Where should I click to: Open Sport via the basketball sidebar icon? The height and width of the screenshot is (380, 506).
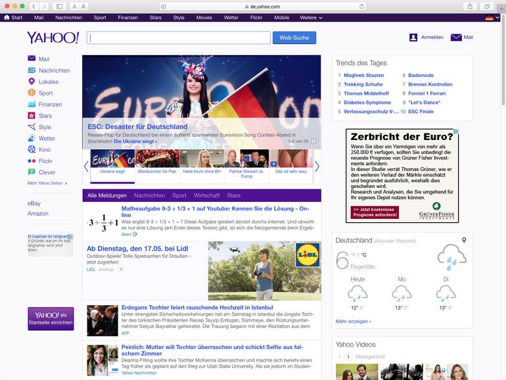point(32,93)
